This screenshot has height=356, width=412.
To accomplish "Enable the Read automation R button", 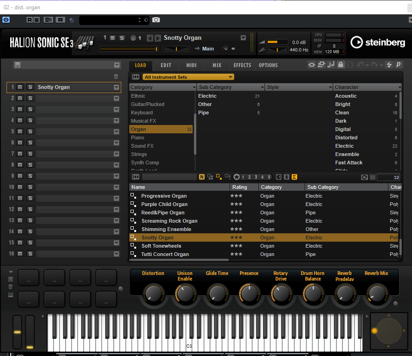I will [x=30, y=20].
